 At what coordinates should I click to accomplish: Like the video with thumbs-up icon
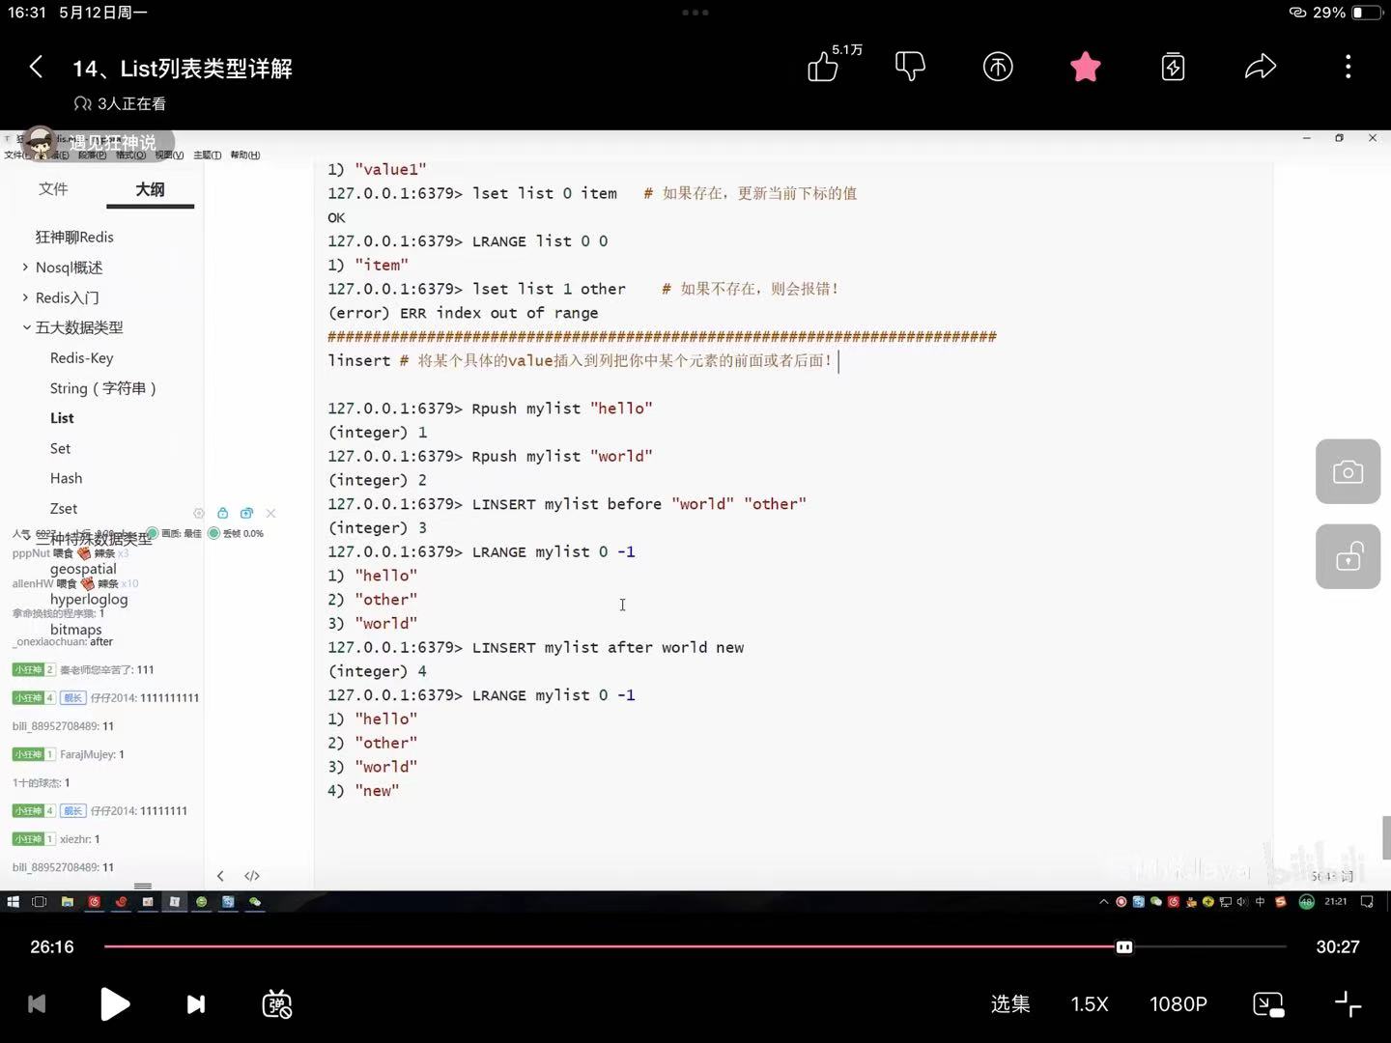click(823, 66)
